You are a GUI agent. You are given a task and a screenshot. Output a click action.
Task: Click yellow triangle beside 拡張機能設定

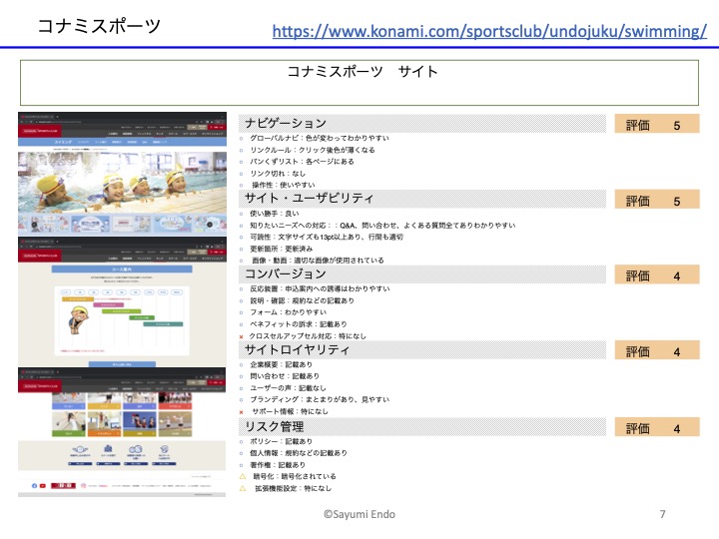pyautogui.click(x=242, y=489)
